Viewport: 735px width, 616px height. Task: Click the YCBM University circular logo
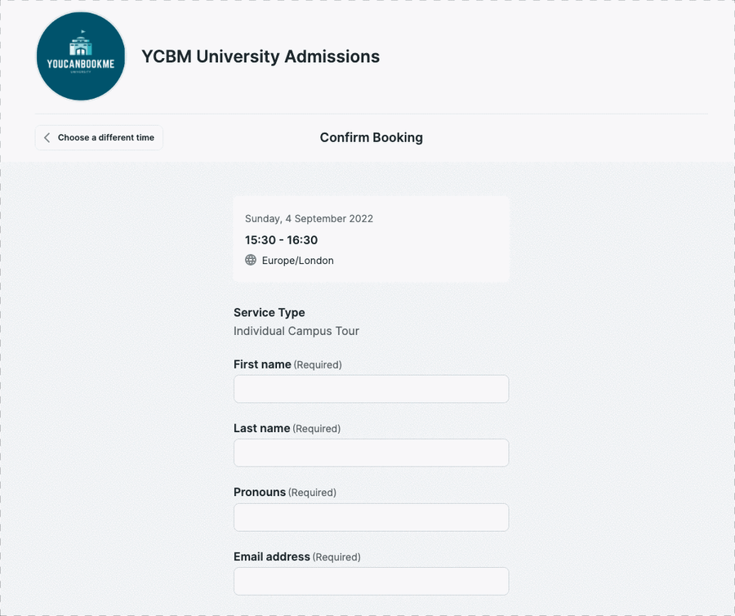point(80,55)
